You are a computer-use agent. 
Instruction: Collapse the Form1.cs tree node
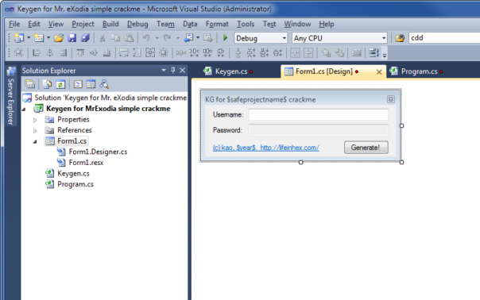tap(35, 141)
